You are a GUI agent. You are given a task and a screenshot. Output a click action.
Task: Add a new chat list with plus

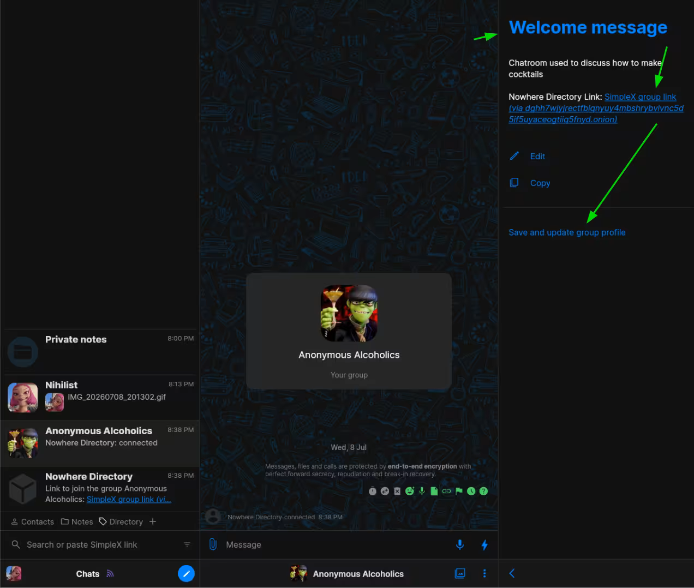coord(153,521)
